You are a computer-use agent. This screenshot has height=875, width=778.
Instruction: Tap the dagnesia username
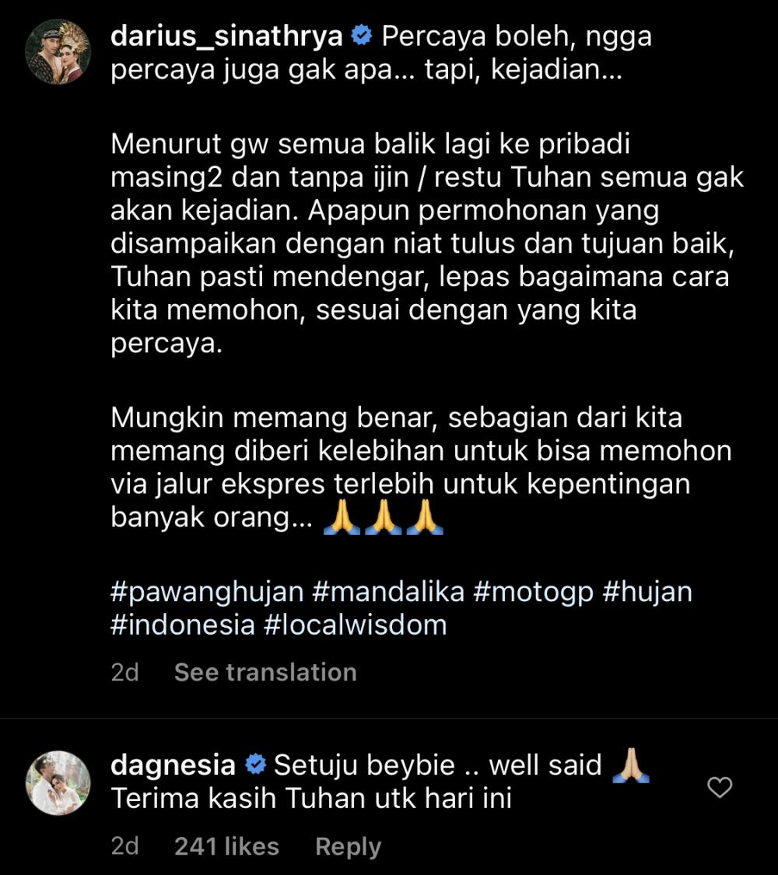[x=173, y=765]
